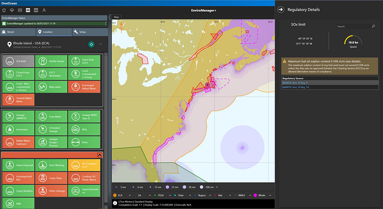Click the map info icon in status bar
The height and width of the screenshot is (209, 383).
pos(115,203)
